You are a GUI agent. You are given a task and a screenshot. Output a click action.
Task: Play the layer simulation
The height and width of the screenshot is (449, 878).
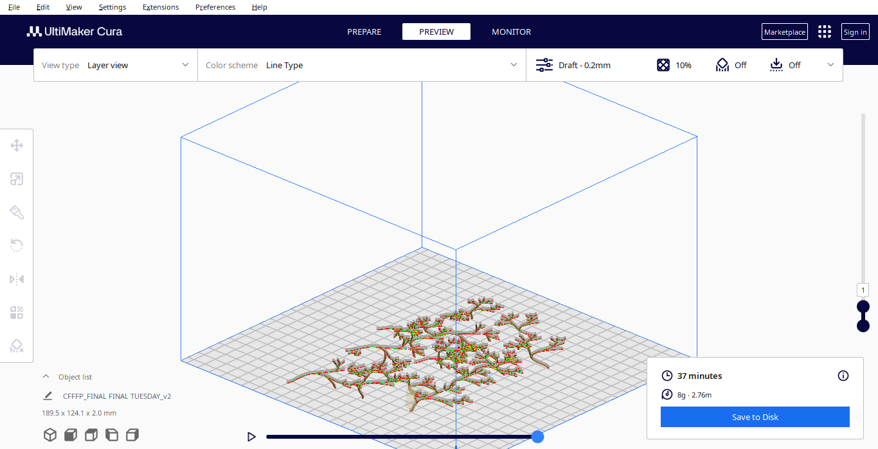[x=251, y=437]
